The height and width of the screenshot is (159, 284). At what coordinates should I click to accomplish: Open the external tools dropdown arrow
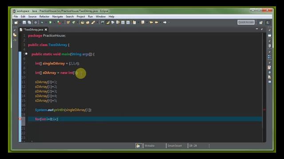tap(63, 23)
